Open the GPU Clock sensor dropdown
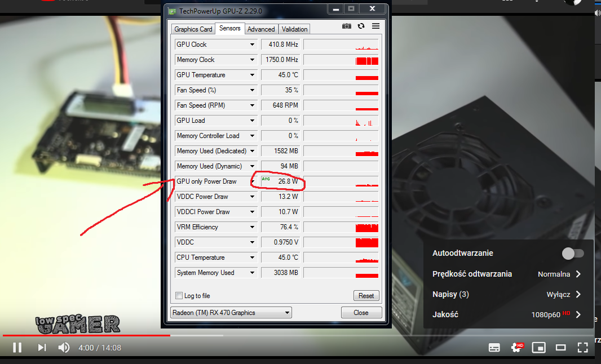 coord(252,45)
